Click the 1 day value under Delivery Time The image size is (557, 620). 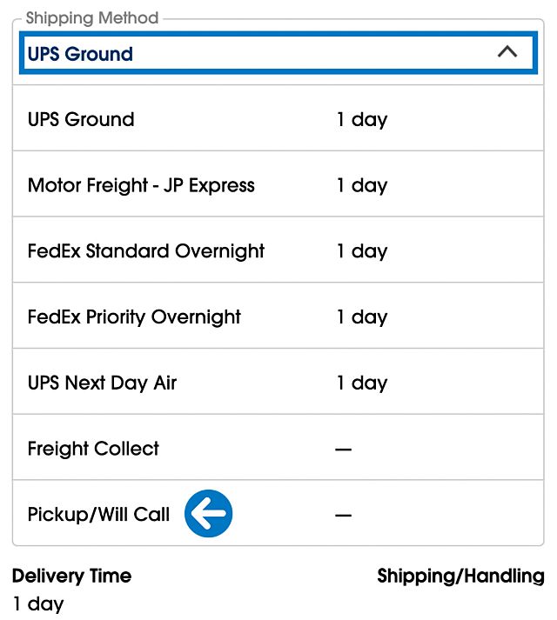pyautogui.click(x=38, y=603)
